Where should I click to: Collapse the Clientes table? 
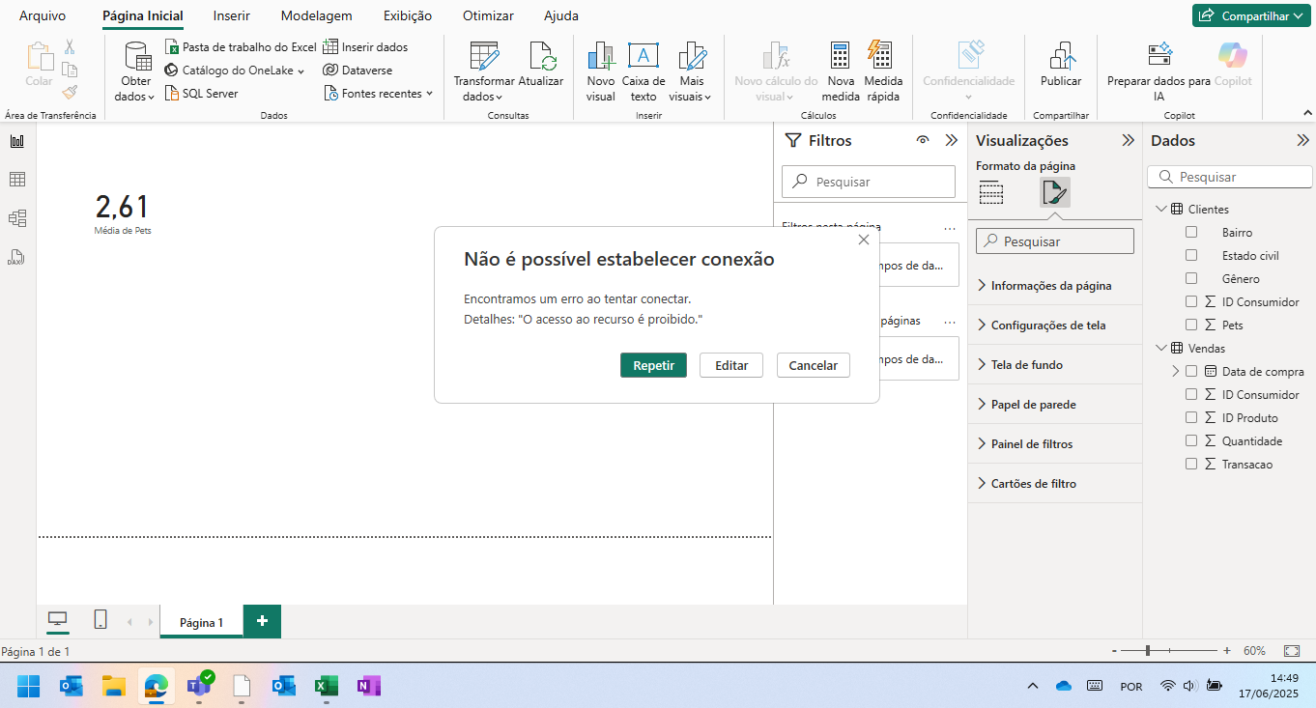coord(1160,209)
